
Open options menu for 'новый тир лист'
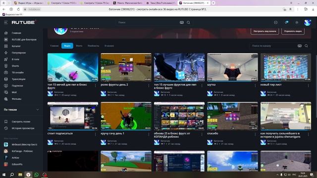[308, 86]
